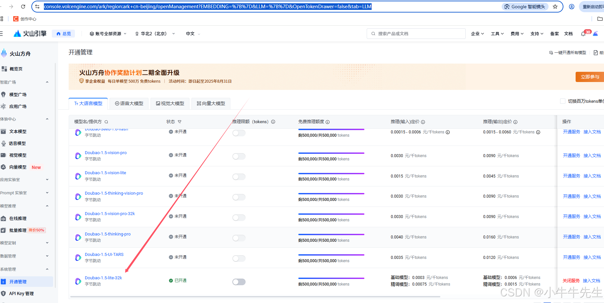Click info icon next to 0.00015 - 0.0006 price
This screenshot has width=604, height=303.
[448, 132]
